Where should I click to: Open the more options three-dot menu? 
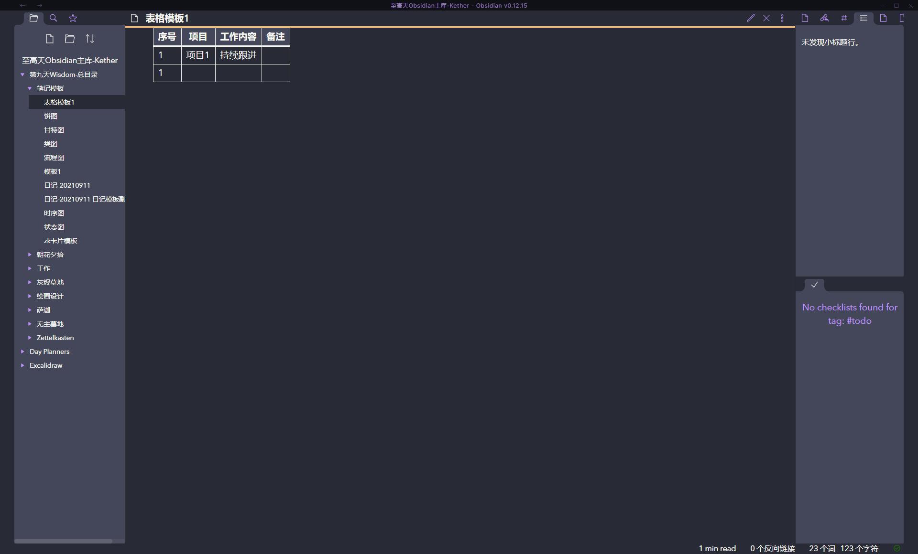(x=782, y=18)
